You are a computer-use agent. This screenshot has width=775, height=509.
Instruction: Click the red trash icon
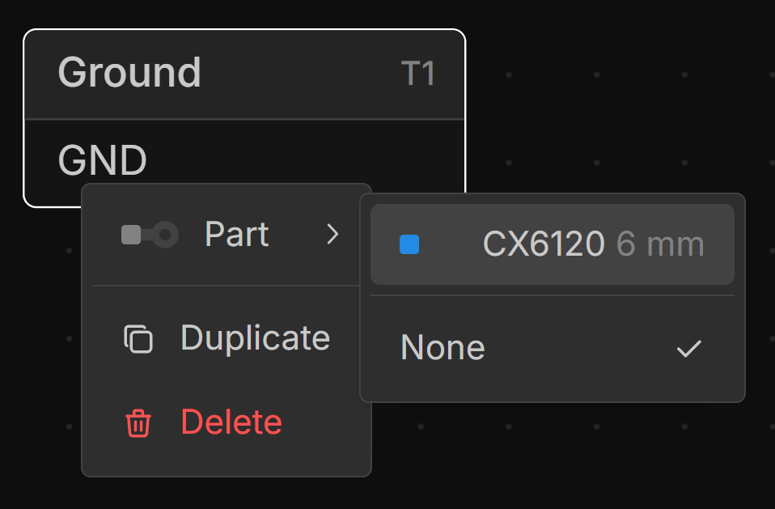138,423
